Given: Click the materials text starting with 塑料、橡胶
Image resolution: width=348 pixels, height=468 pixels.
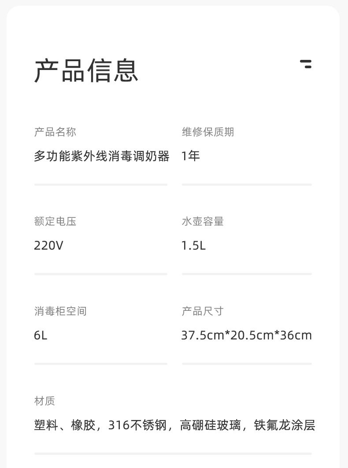Looking at the screenshot, I should 174,425.
